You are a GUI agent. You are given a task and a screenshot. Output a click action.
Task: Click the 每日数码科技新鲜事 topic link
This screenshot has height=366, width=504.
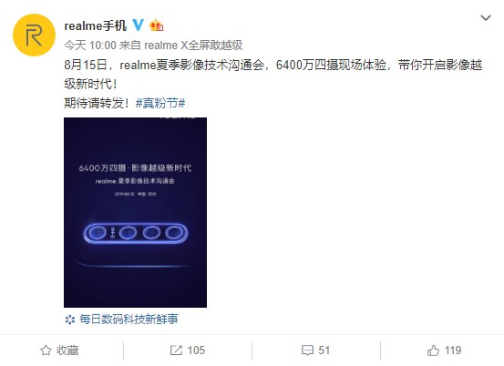click(x=129, y=320)
